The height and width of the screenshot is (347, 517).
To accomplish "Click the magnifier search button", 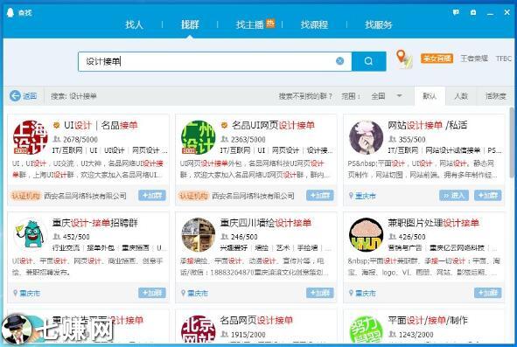I will [x=368, y=61].
